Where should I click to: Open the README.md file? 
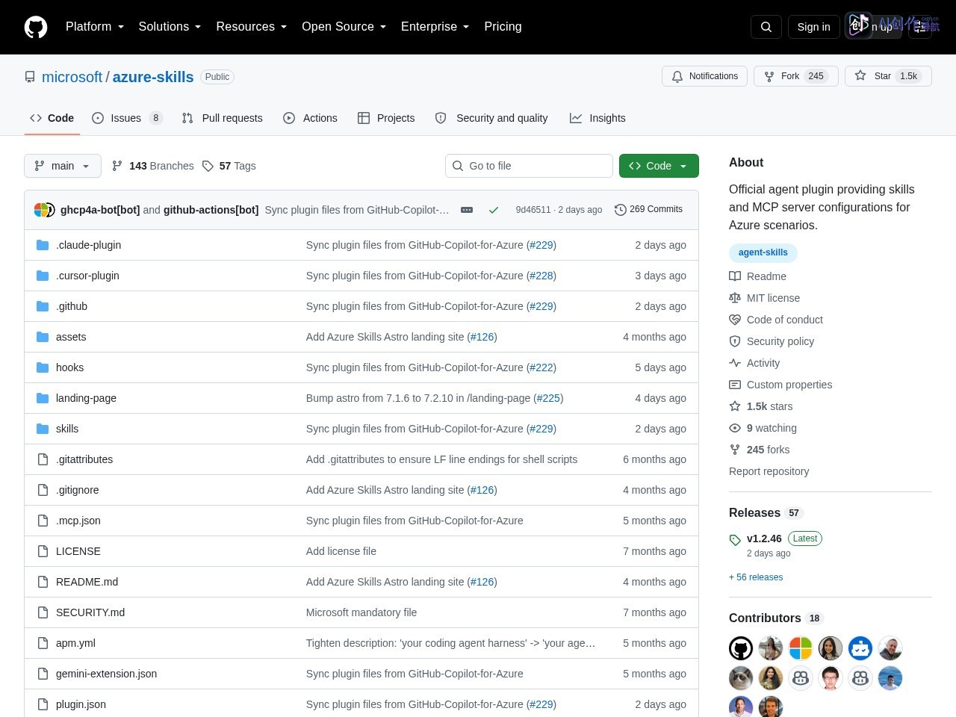coord(87,582)
